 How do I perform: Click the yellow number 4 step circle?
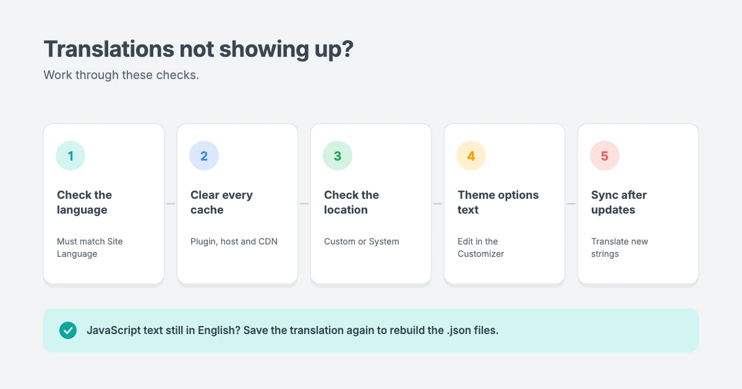(471, 156)
